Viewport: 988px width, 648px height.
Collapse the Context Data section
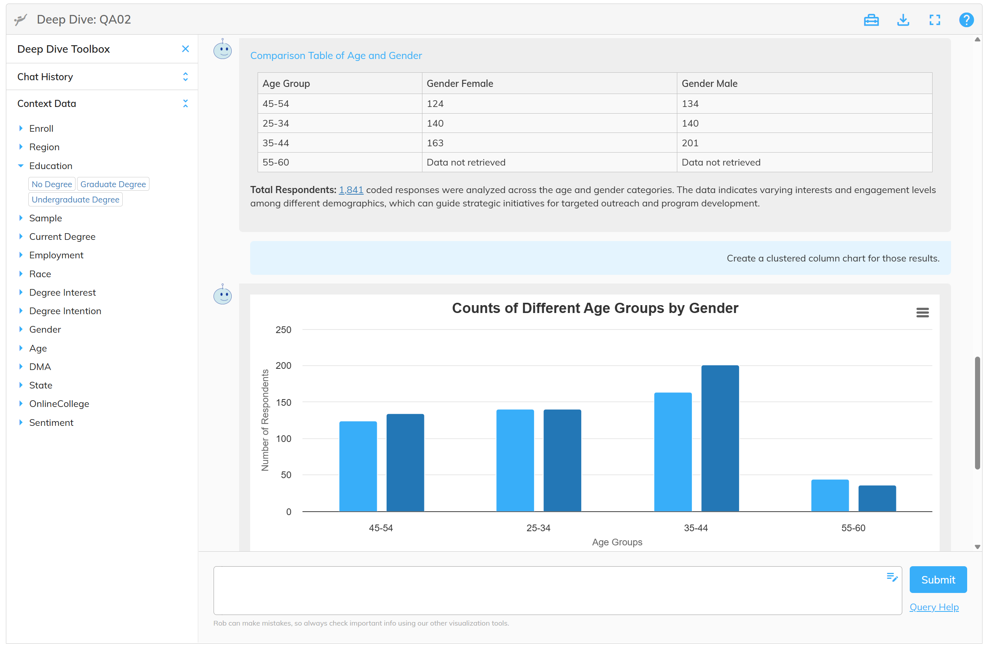click(x=185, y=103)
